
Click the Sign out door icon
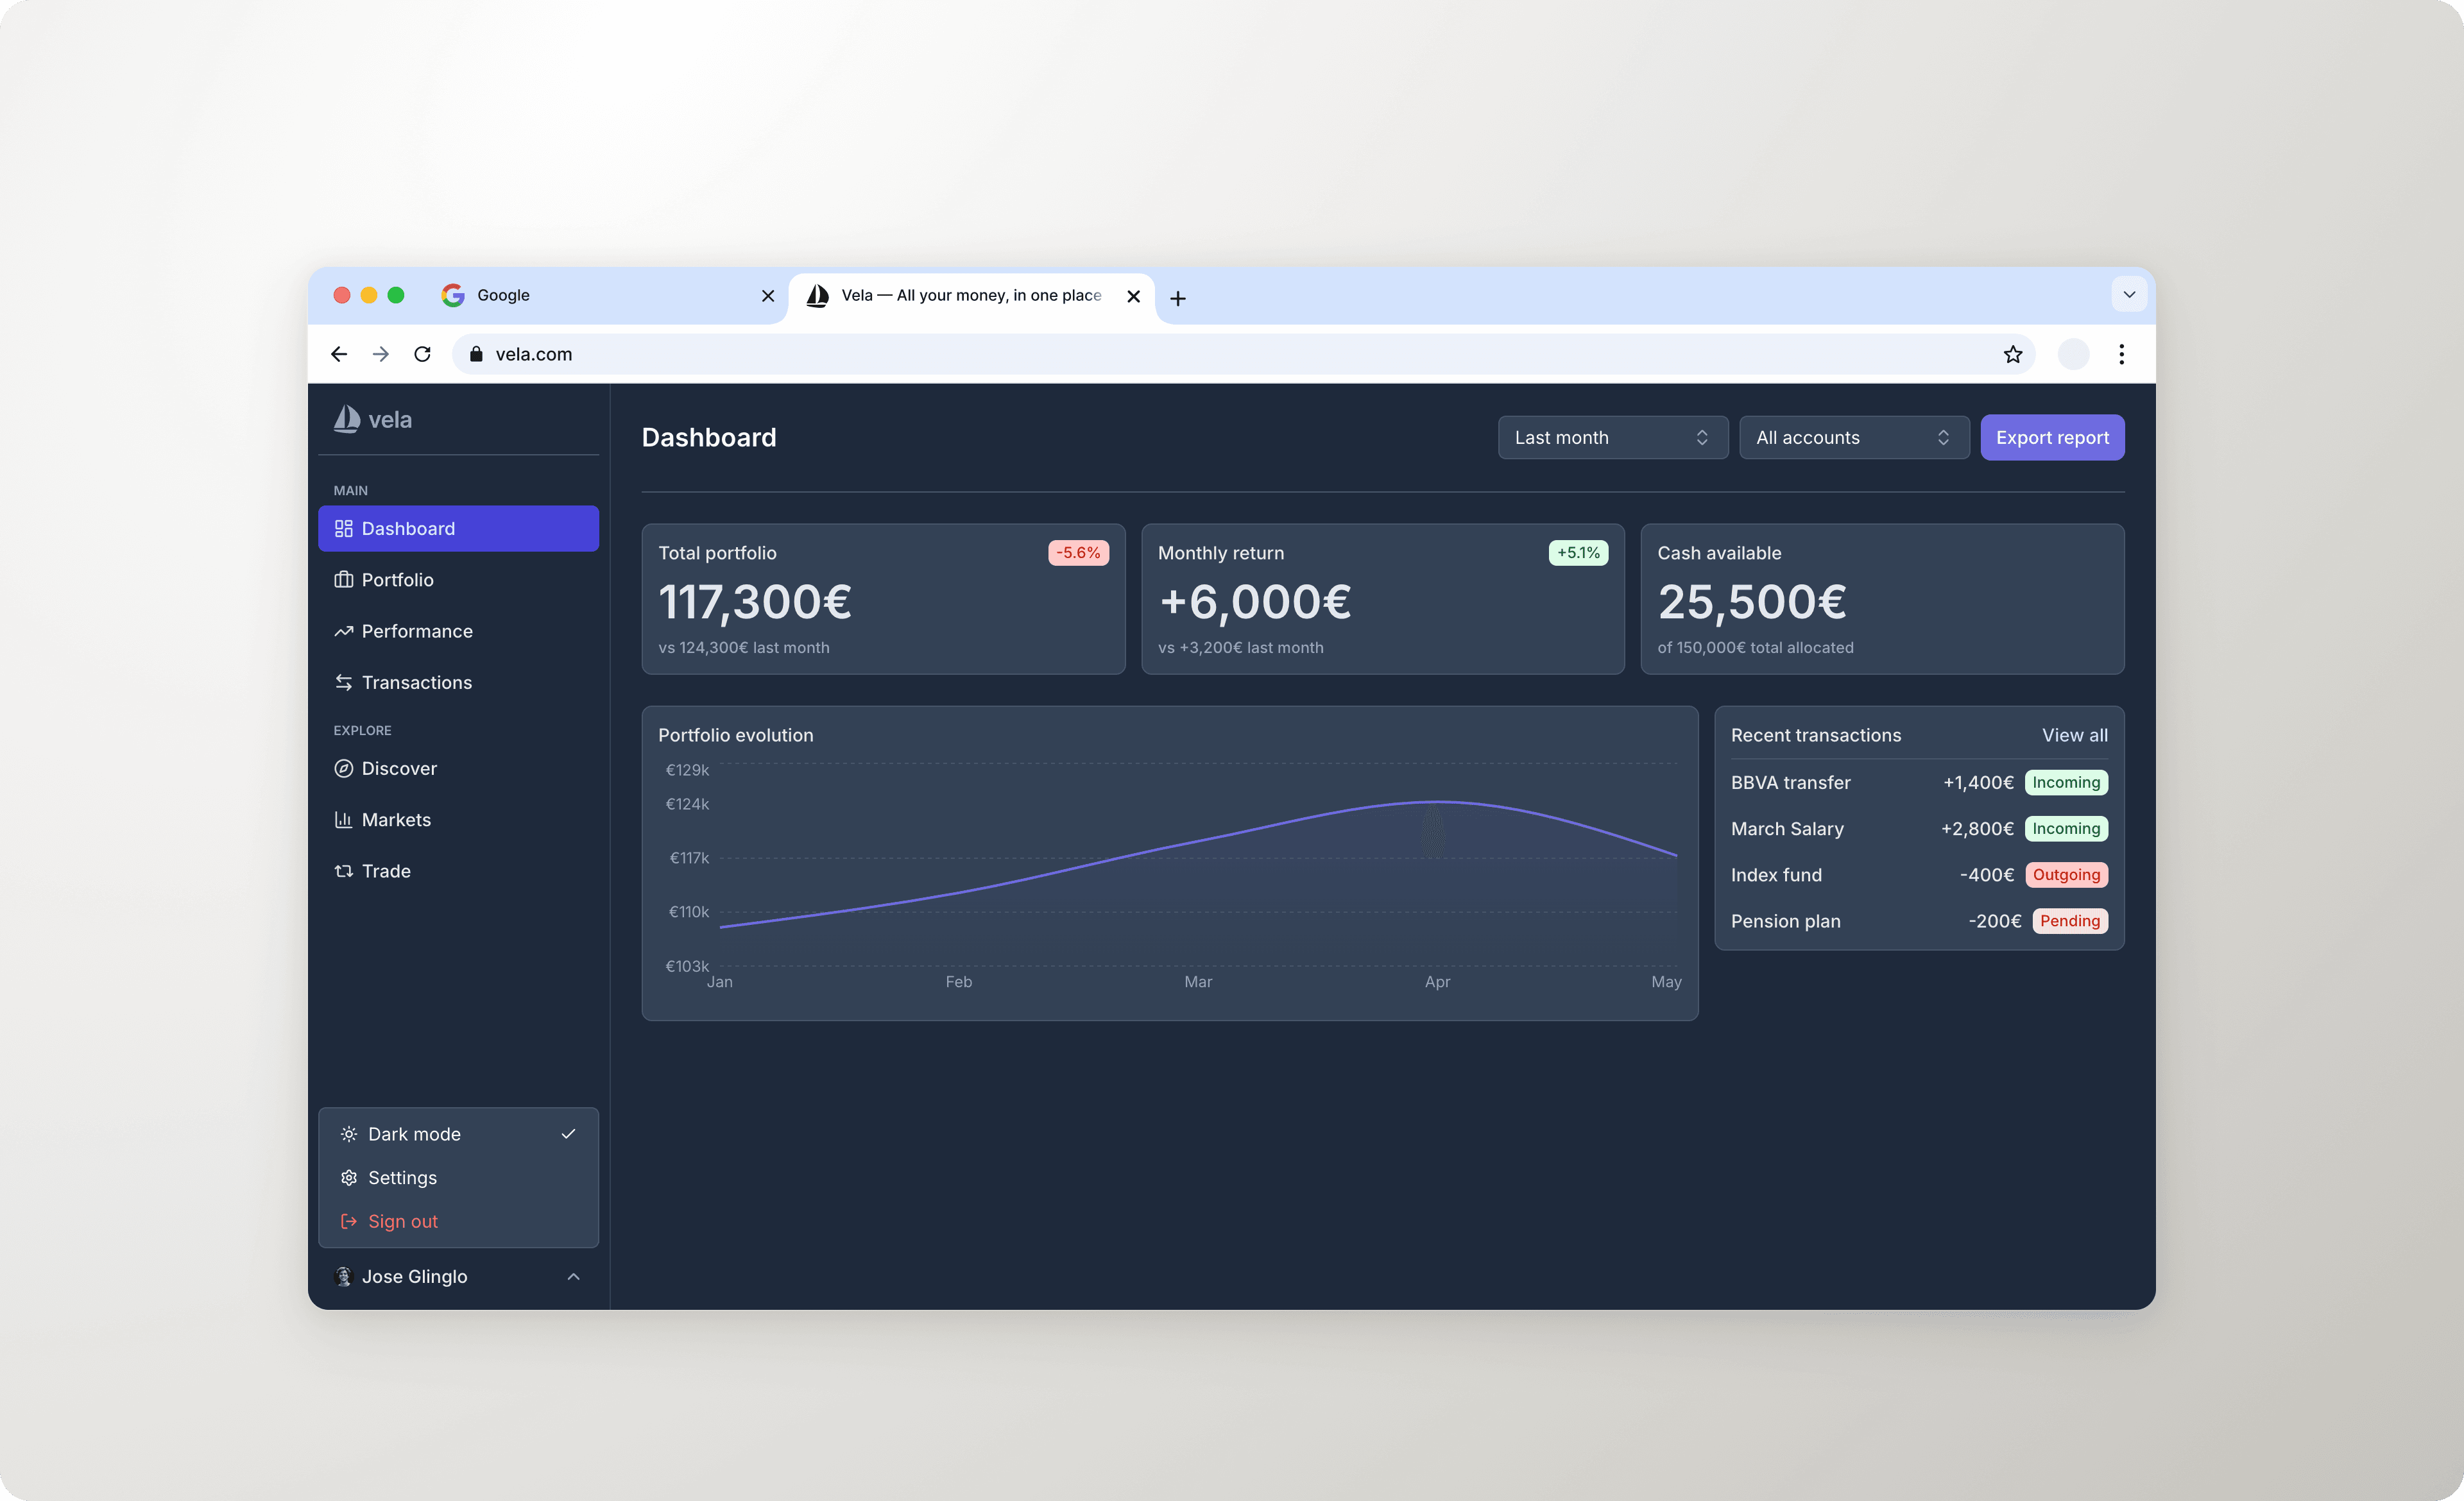(x=349, y=1221)
